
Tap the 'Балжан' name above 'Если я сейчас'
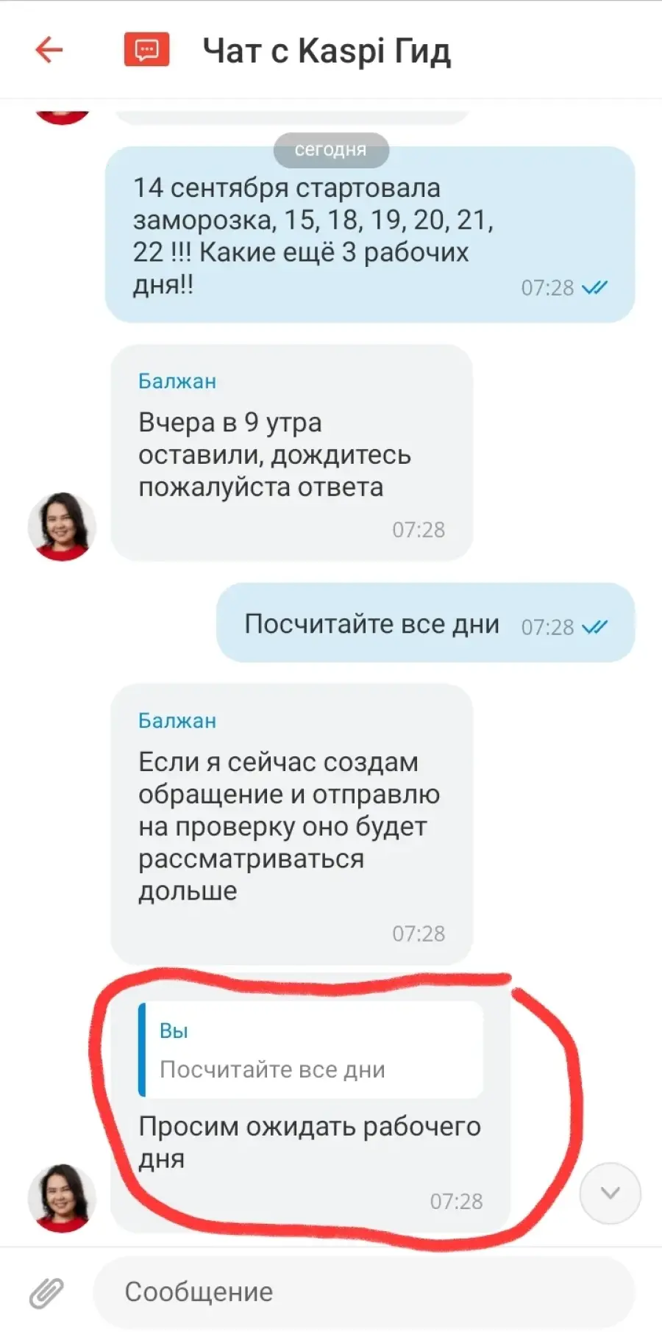(177, 721)
